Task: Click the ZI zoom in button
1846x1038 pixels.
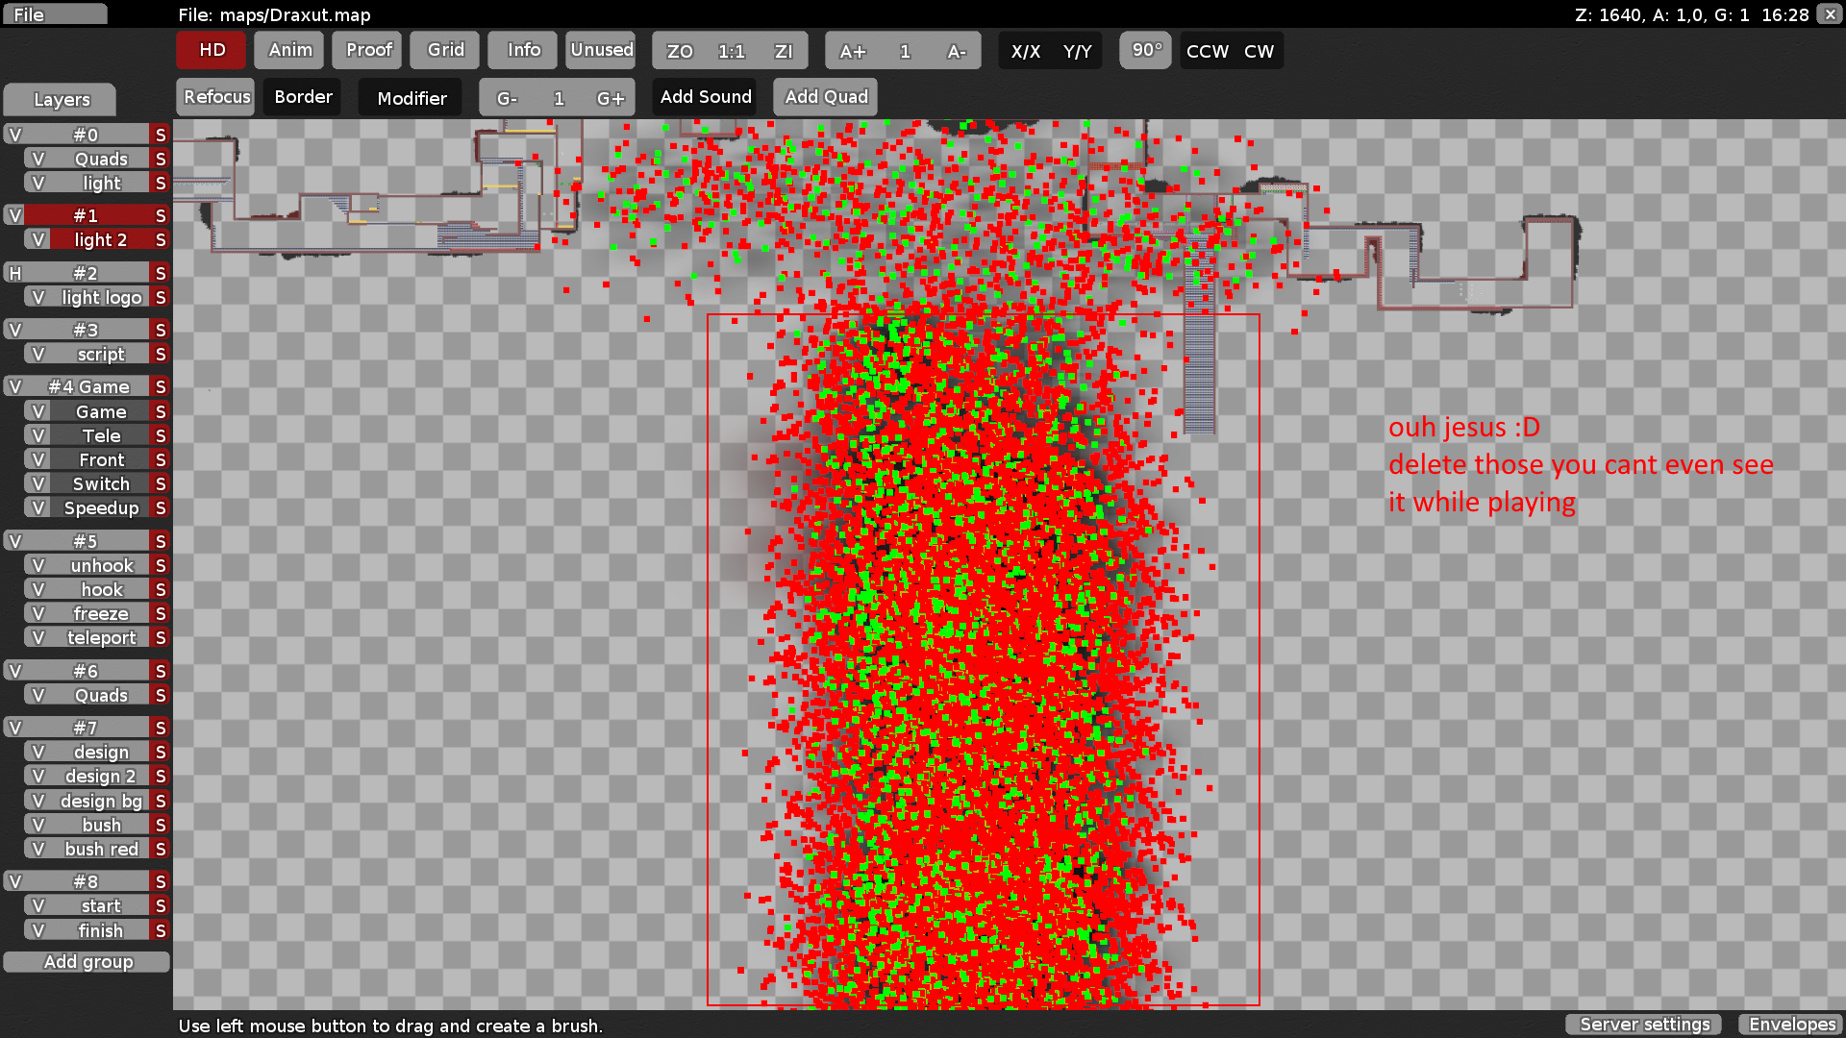Action: tap(783, 51)
